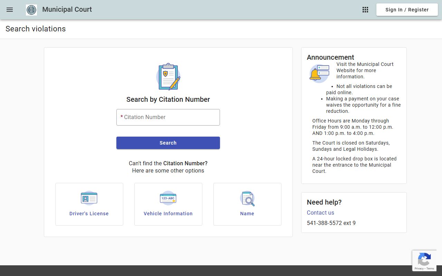Screen dimensions: 442x276
Task: Focus the Citation Number input field
Action: click(168, 117)
